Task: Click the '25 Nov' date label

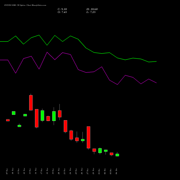Action: (76, 171)
